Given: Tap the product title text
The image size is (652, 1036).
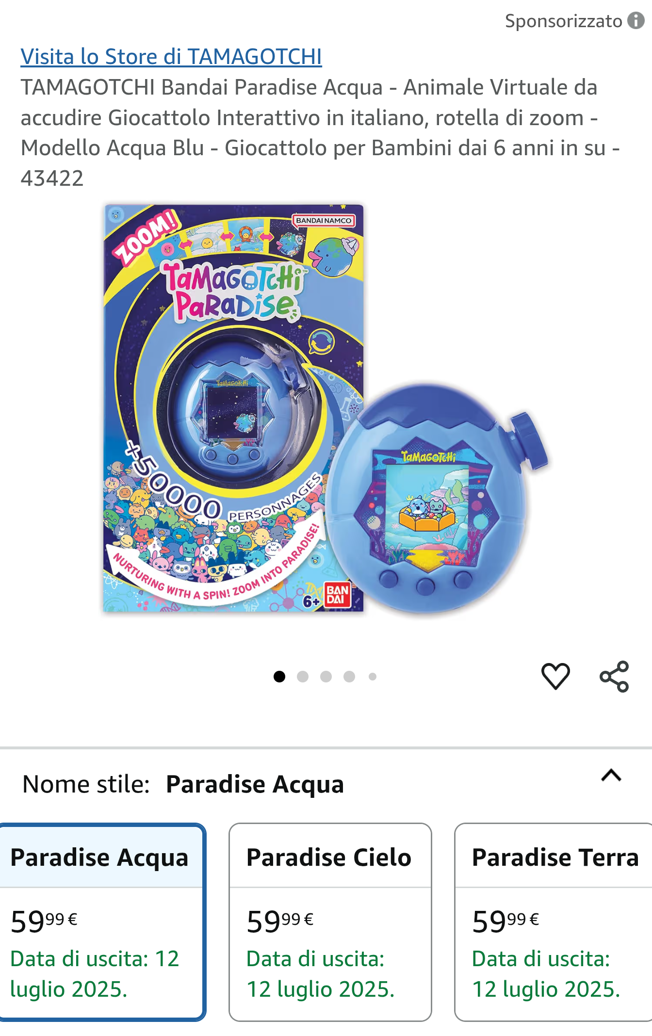Looking at the screenshot, I should click(320, 133).
